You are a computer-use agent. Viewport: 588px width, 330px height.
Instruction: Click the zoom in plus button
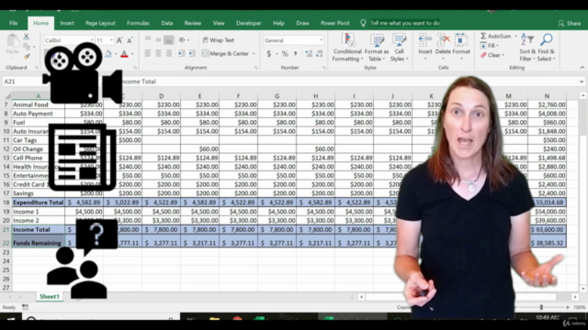point(568,307)
